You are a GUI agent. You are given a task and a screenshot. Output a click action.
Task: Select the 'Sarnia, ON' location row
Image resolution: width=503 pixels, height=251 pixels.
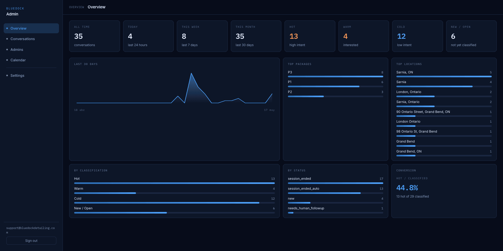pos(444,74)
